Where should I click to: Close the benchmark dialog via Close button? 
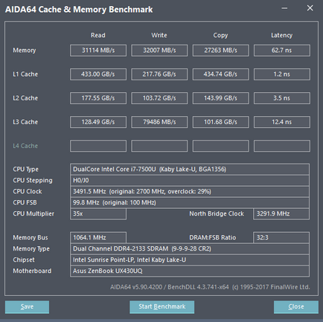[x=296, y=307]
